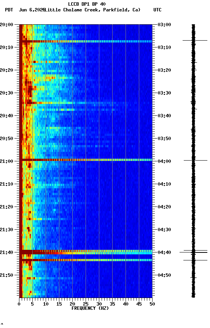Click the '03:00' UTC time label

[164, 25]
